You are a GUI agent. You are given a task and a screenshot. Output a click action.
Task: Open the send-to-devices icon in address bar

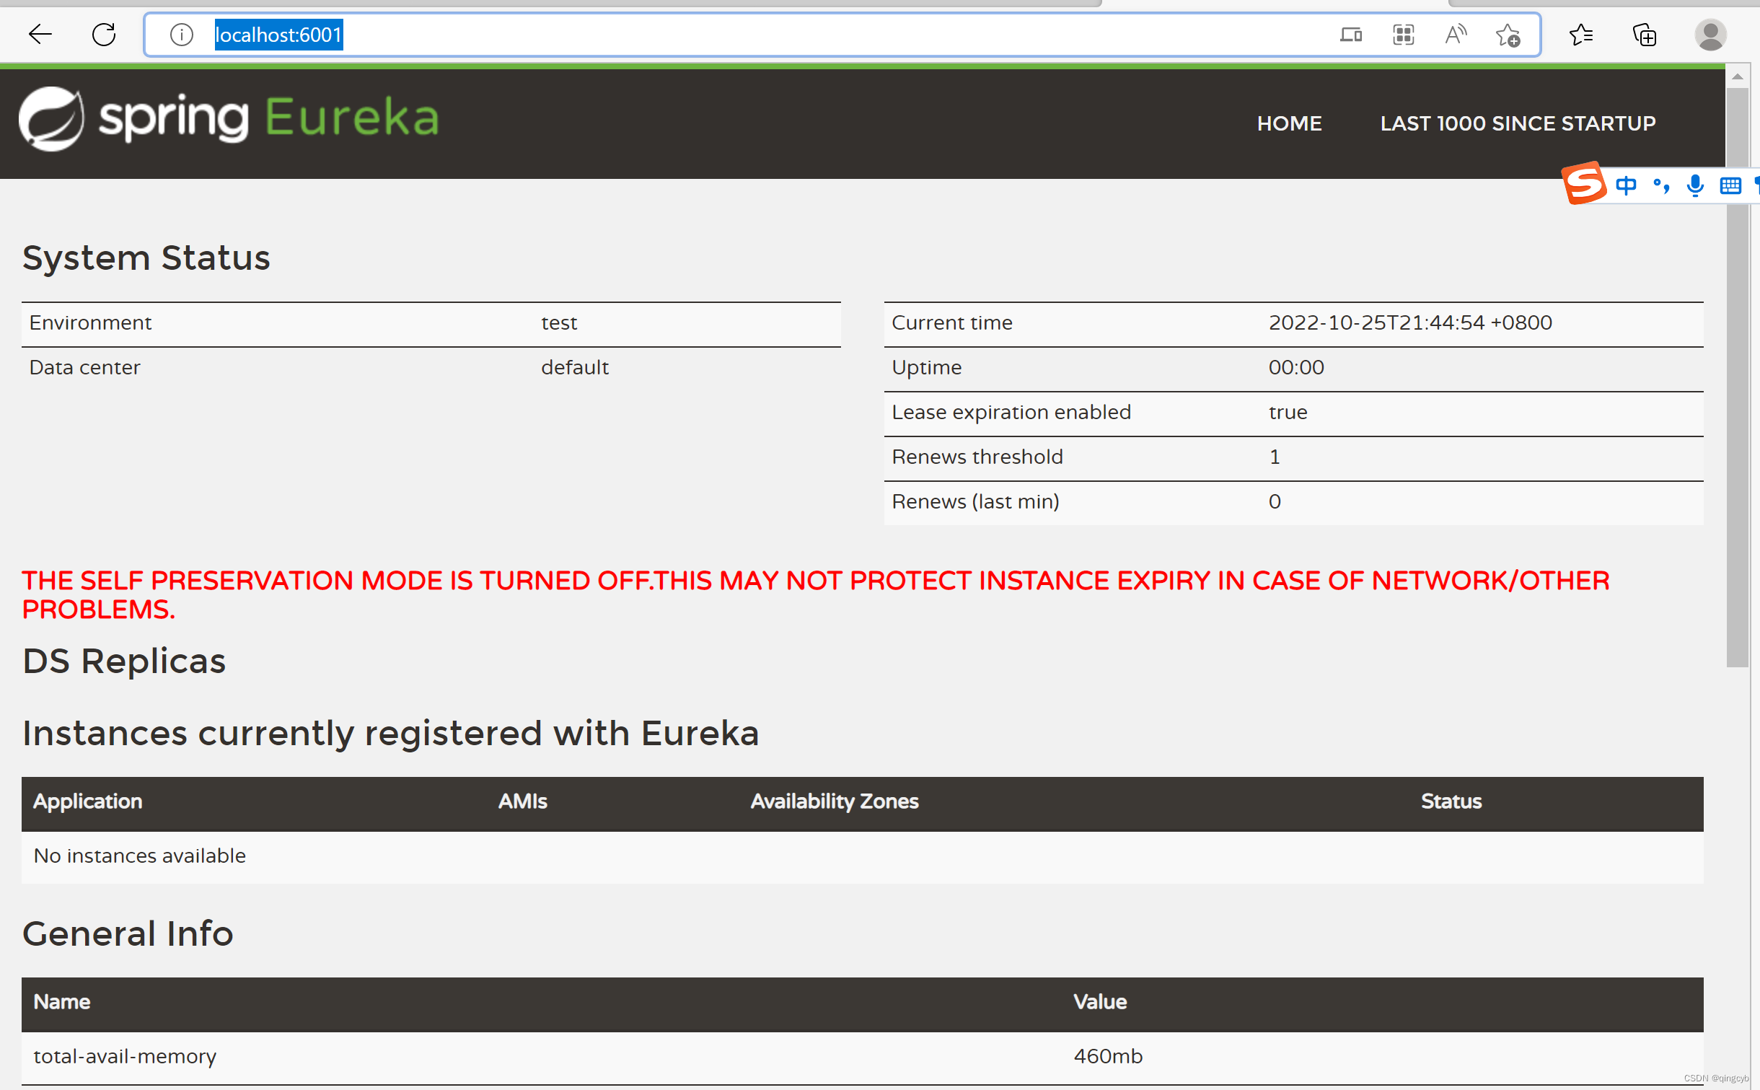[x=1350, y=34]
